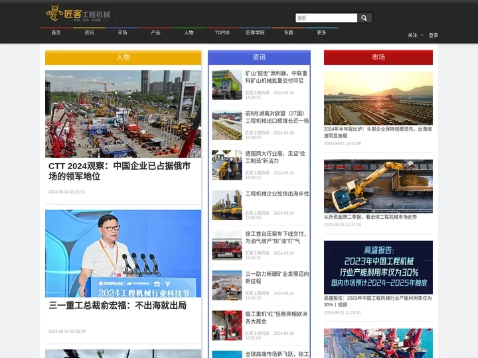Screen dimensions: 478x358
Task: Click the date 2024-06-04 11:21:51
Action: point(67,192)
